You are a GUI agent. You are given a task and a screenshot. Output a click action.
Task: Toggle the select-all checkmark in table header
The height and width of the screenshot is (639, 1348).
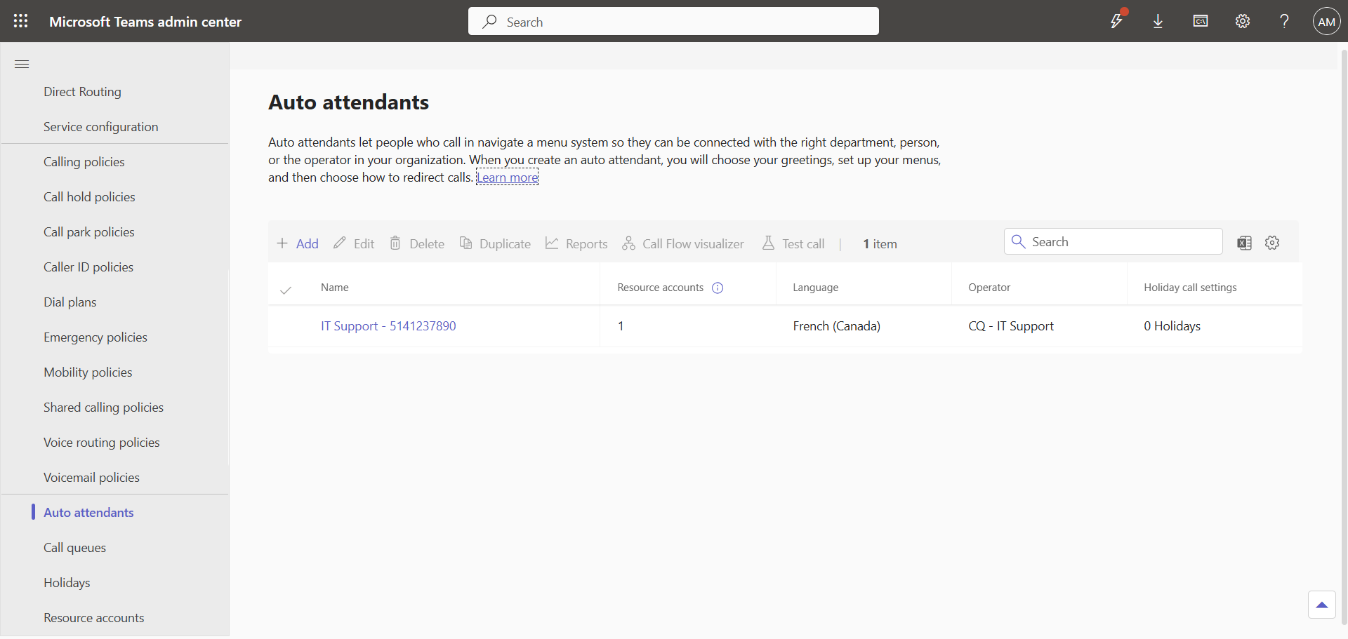coord(286,290)
